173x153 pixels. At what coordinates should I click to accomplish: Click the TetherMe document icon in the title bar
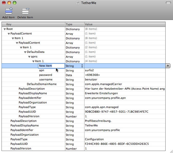78,3
